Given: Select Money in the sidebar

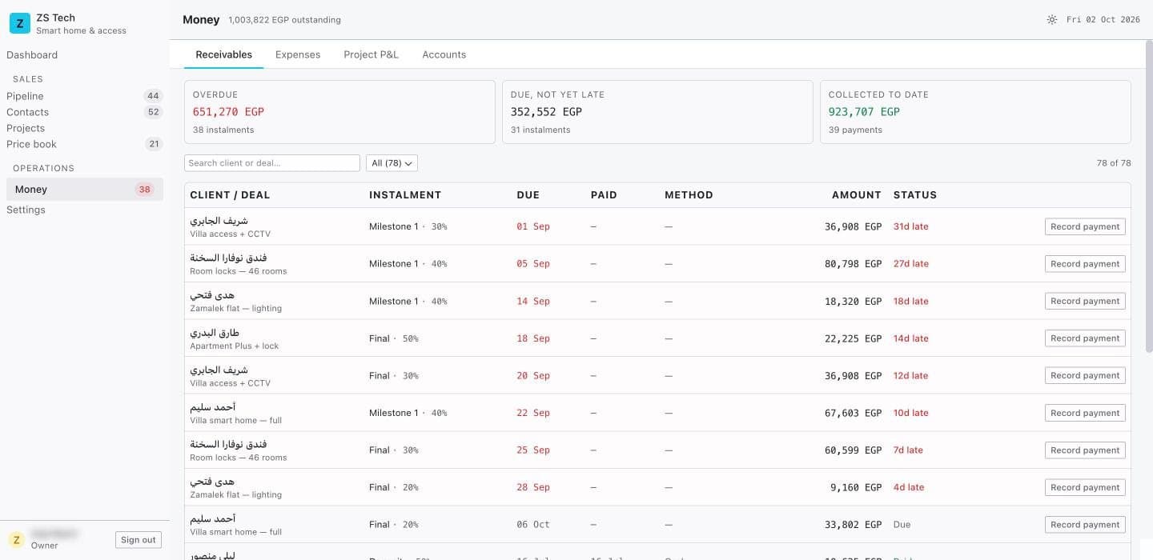Looking at the screenshot, I should point(85,190).
